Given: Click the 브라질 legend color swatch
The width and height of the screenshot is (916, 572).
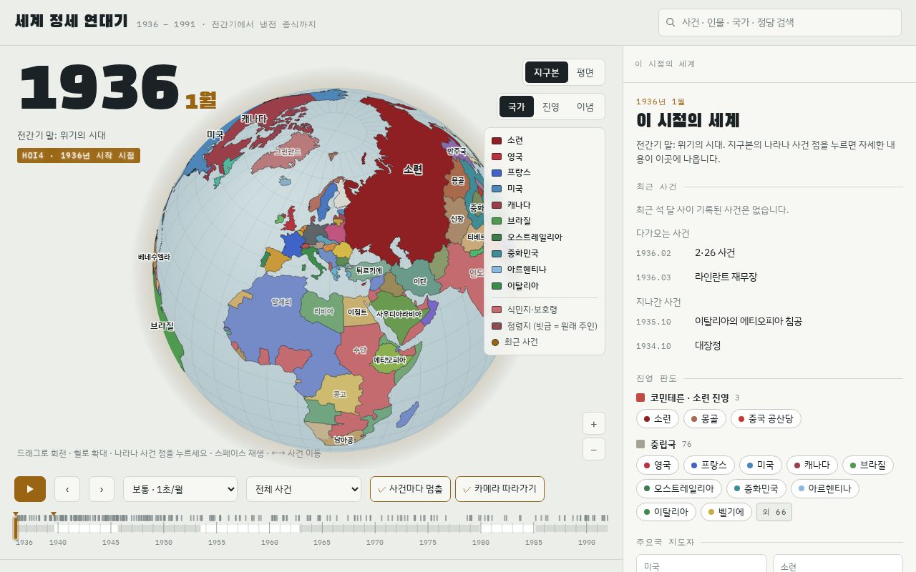Looking at the screenshot, I should 497,221.
